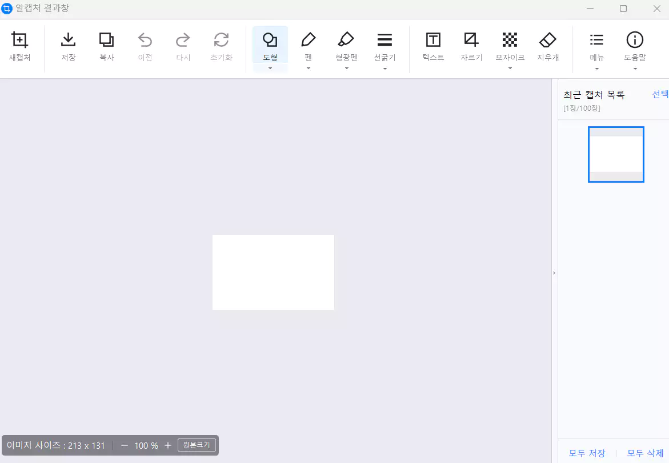Screen dimensions: 669x463
Task: Reset edits with 초기화
Action: 222,46
